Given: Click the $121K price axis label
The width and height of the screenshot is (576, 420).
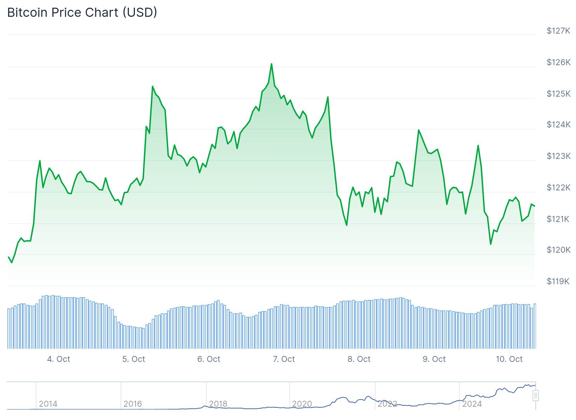Looking at the screenshot, I should [x=558, y=219].
